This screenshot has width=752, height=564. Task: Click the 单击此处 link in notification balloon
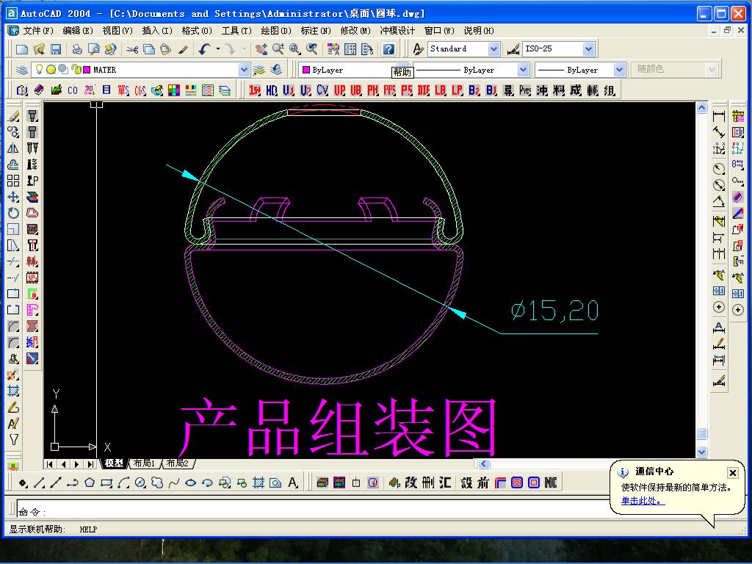(x=643, y=501)
